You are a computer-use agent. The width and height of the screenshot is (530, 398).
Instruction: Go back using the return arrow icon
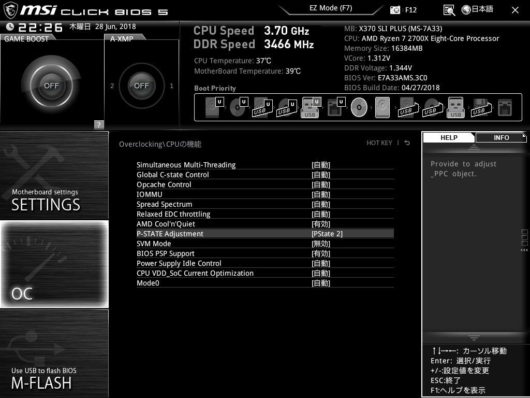[x=407, y=143]
